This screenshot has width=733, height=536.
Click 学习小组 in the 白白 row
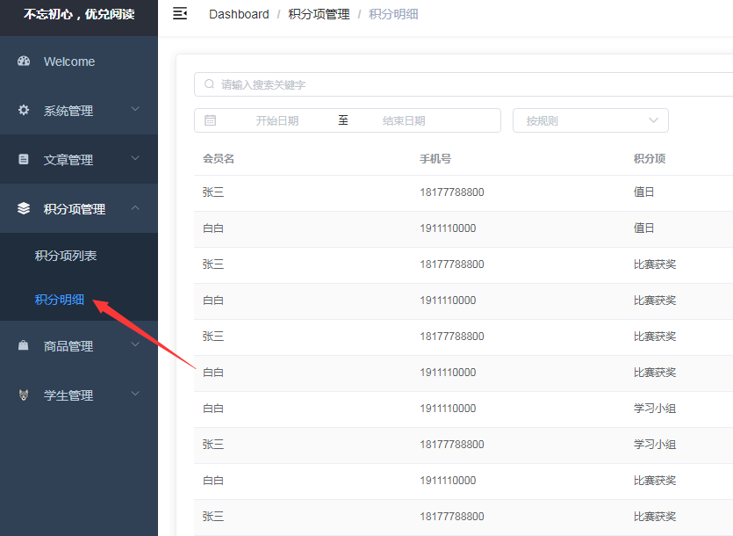655,409
